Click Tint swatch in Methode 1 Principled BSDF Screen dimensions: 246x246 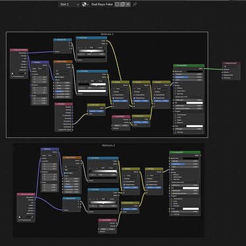click(195, 103)
